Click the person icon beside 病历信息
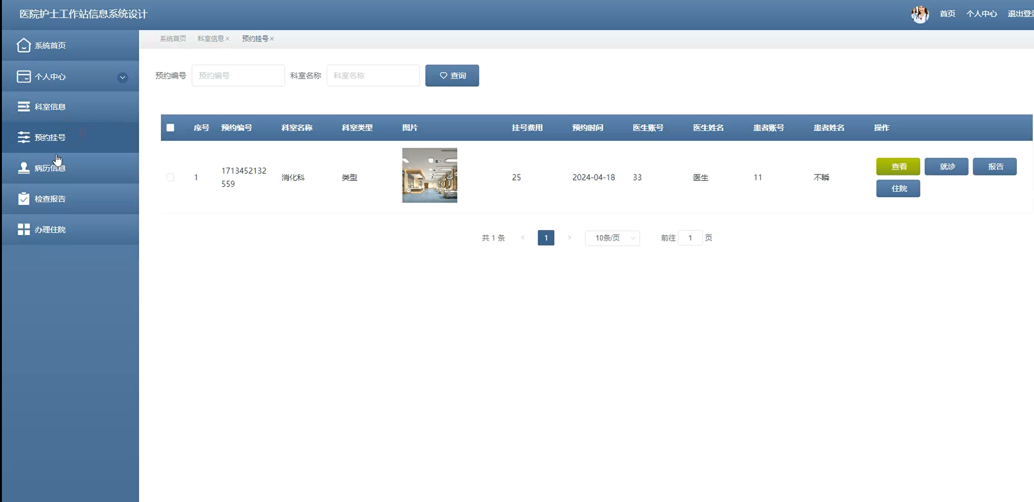Viewport: 1034px width, 502px height. point(24,168)
